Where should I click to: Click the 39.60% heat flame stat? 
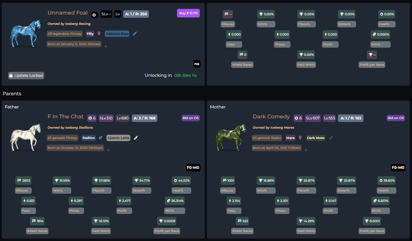[387, 181]
